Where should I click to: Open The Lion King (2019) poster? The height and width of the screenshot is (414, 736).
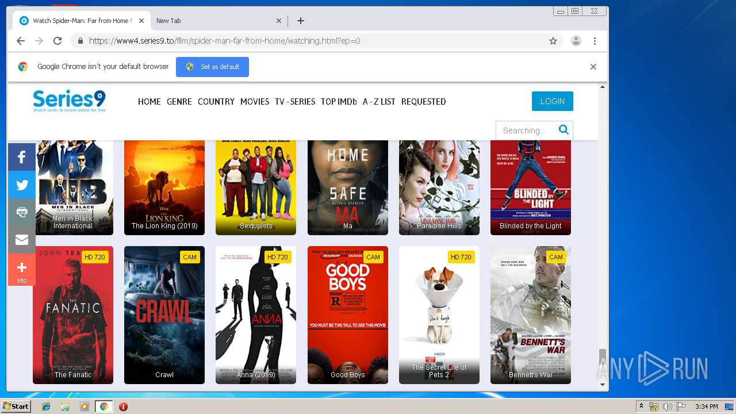[x=164, y=187]
